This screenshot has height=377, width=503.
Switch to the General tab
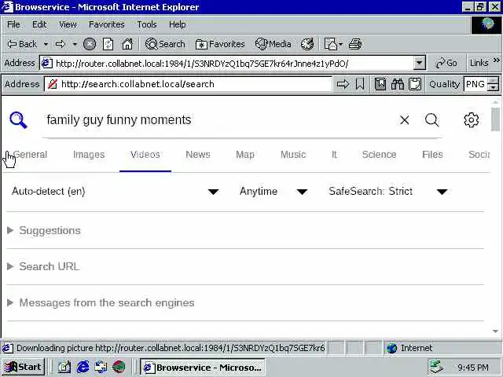pos(30,155)
